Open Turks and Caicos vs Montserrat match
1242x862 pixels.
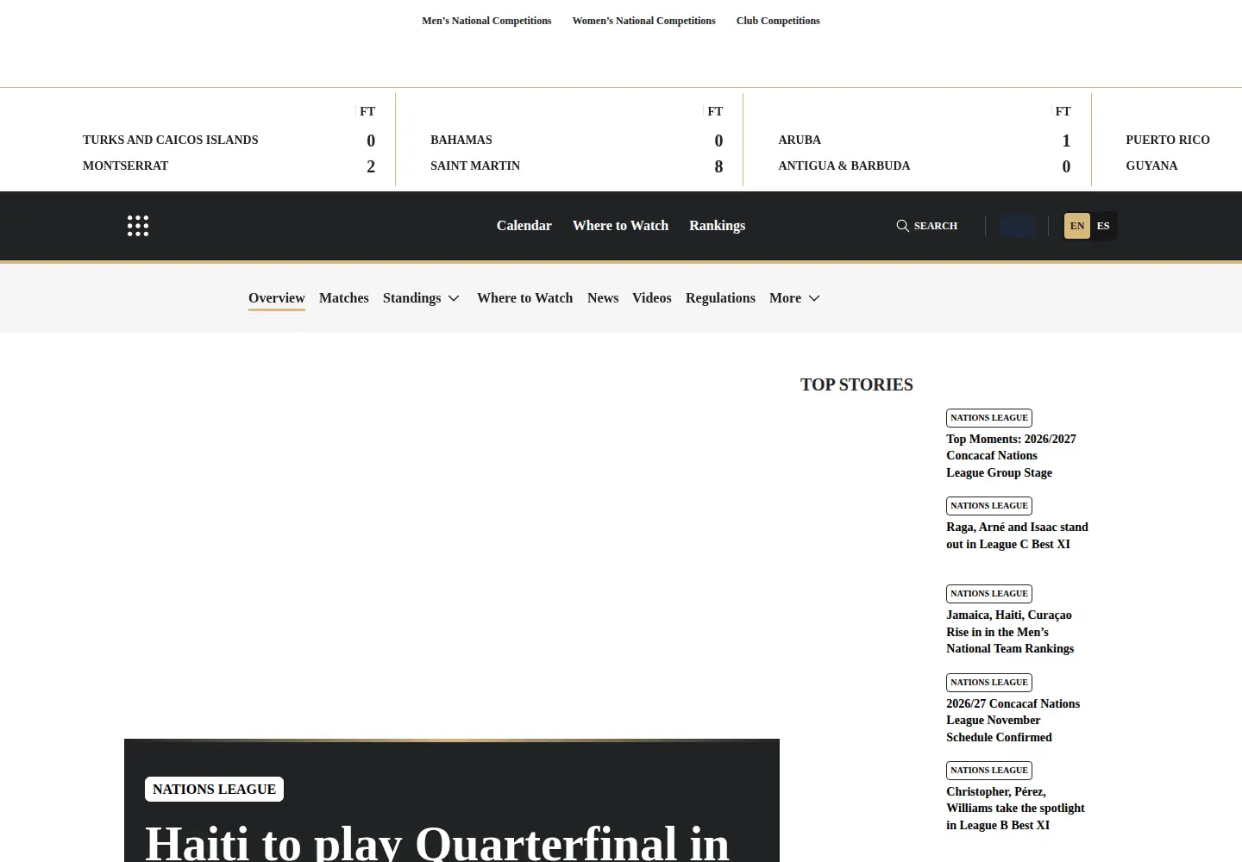pyautogui.click(x=229, y=140)
